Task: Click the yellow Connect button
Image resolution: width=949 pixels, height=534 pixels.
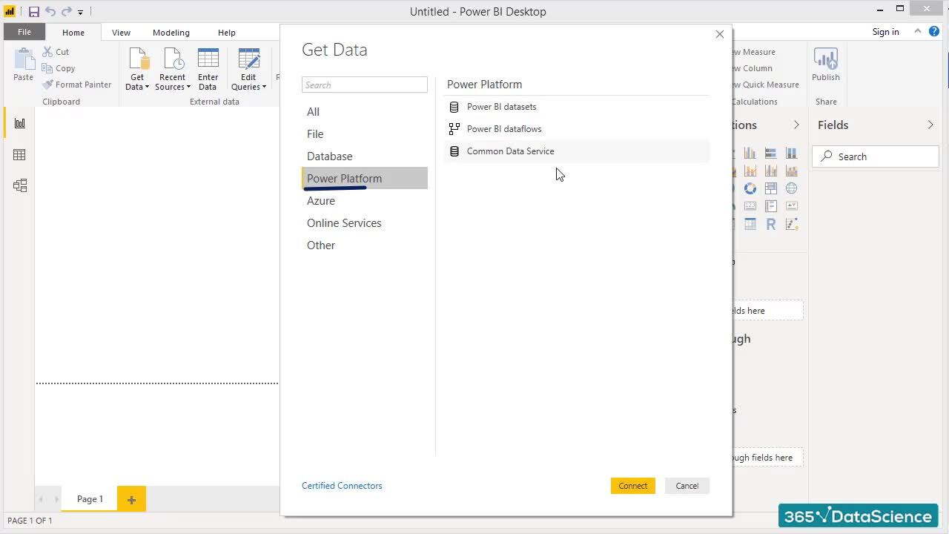Action: 633,486
